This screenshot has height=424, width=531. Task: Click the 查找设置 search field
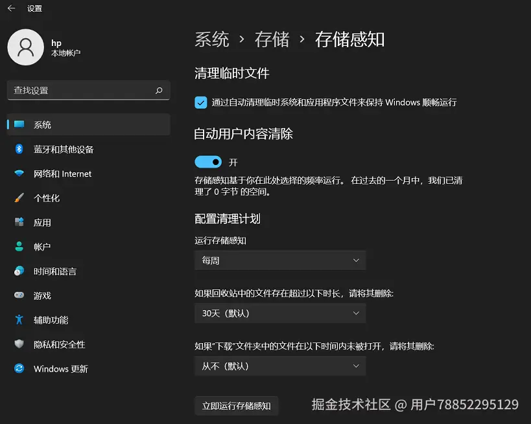pyautogui.click(x=88, y=90)
